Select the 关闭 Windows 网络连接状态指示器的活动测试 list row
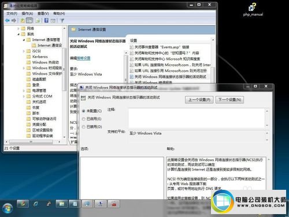The image size is (289, 217). (x=168, y=76)
